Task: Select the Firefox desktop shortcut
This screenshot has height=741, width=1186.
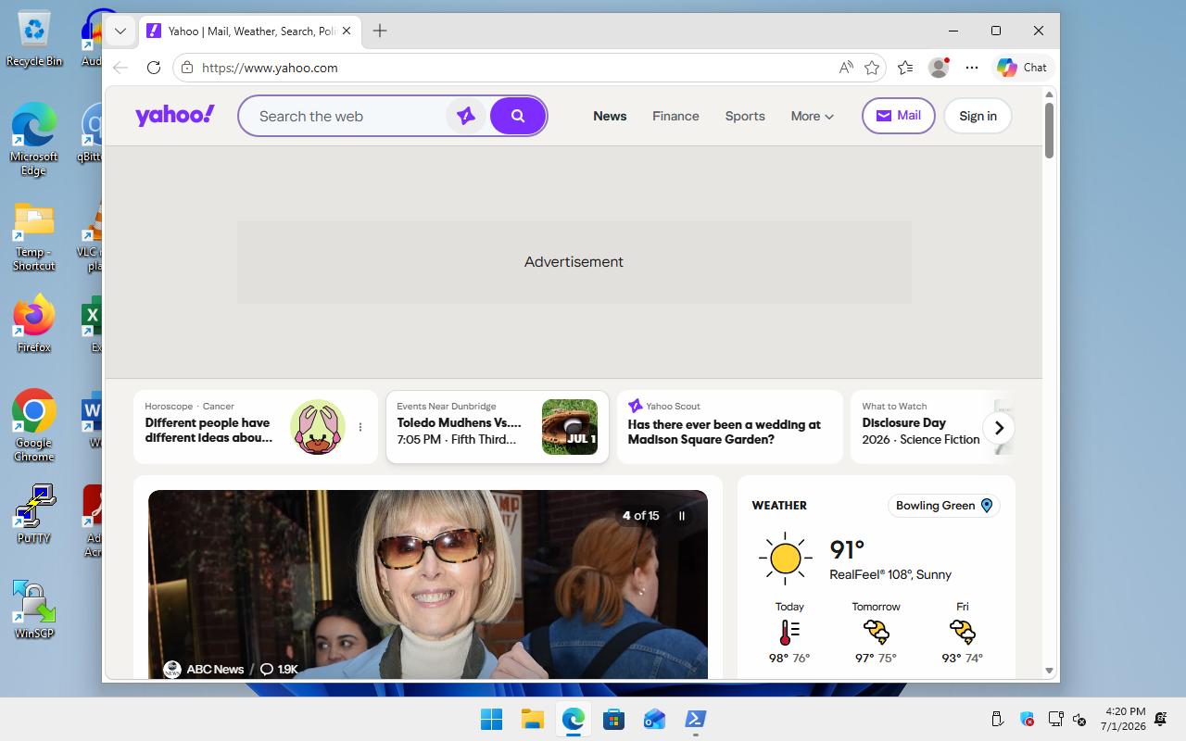Action: point(34,324)
